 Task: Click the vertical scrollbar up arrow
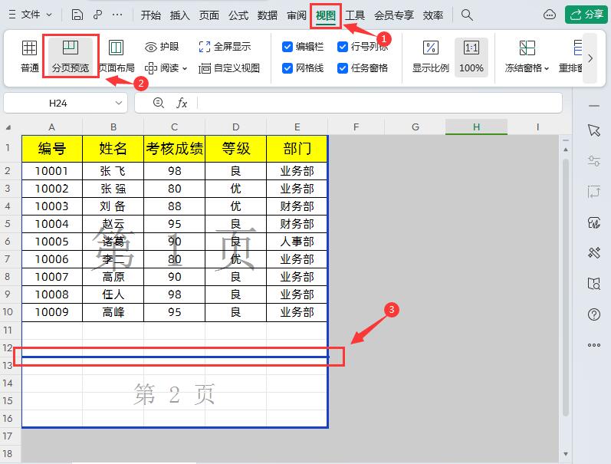[x=566, y=150]
